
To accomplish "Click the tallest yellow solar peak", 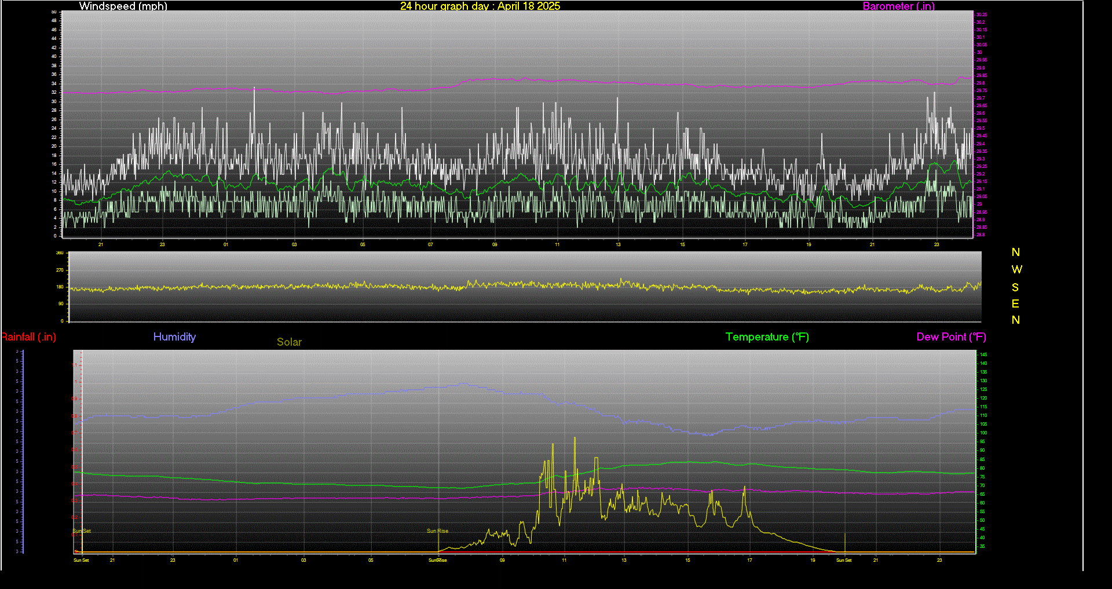I will [x=575, y=438].
